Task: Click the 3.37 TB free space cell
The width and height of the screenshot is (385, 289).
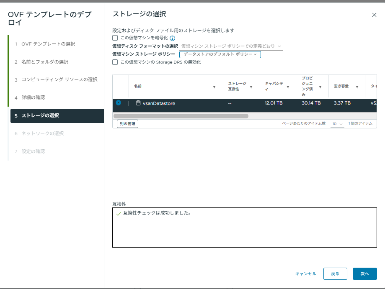Action: (x=342, y=103)
